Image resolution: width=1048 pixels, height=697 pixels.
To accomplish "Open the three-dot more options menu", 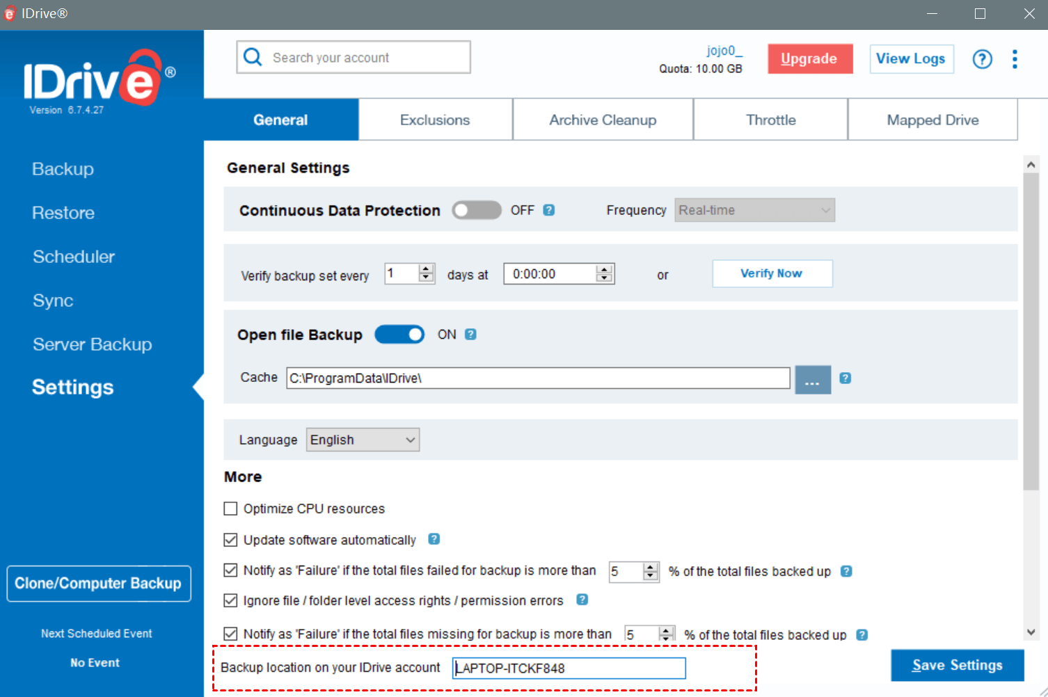I will click(1015, 59).
